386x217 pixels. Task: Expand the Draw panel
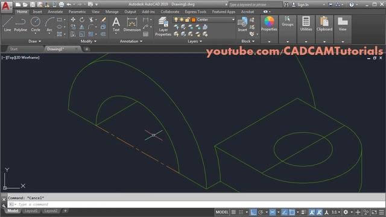click(35, 42)
